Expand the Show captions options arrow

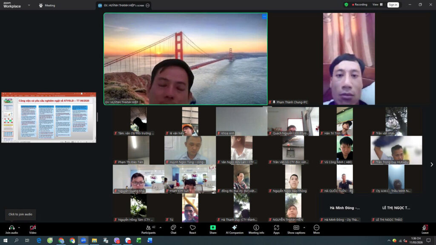click(x=304, y=228)
